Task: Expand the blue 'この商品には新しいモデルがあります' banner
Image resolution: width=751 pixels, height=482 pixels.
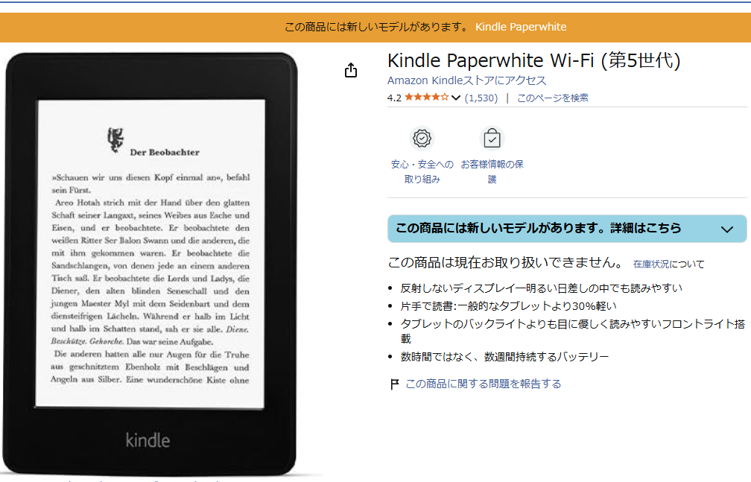Action: pyautogui.click(x=567, y=229)
